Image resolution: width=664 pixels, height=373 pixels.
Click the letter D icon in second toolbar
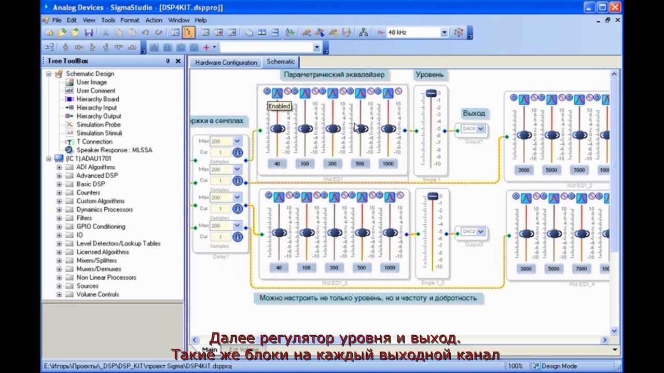coord(194,47)
